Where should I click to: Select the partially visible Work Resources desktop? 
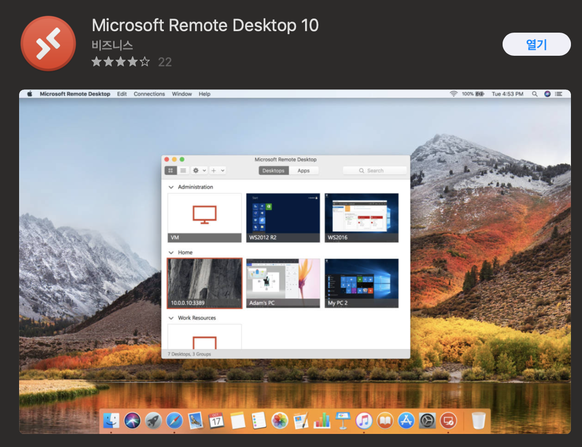point(205,337)
